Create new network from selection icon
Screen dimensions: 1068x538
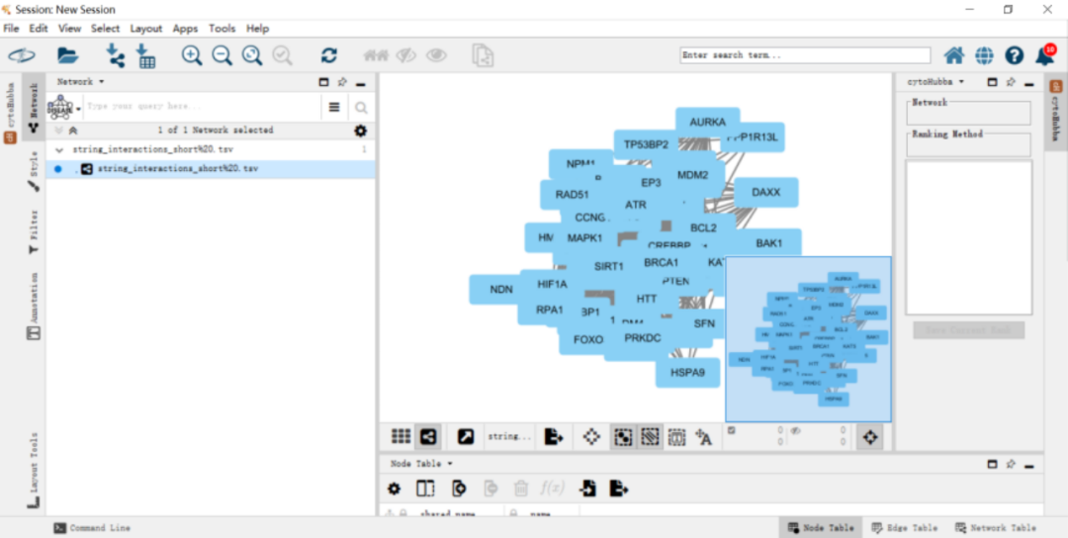tap(483, 55)
